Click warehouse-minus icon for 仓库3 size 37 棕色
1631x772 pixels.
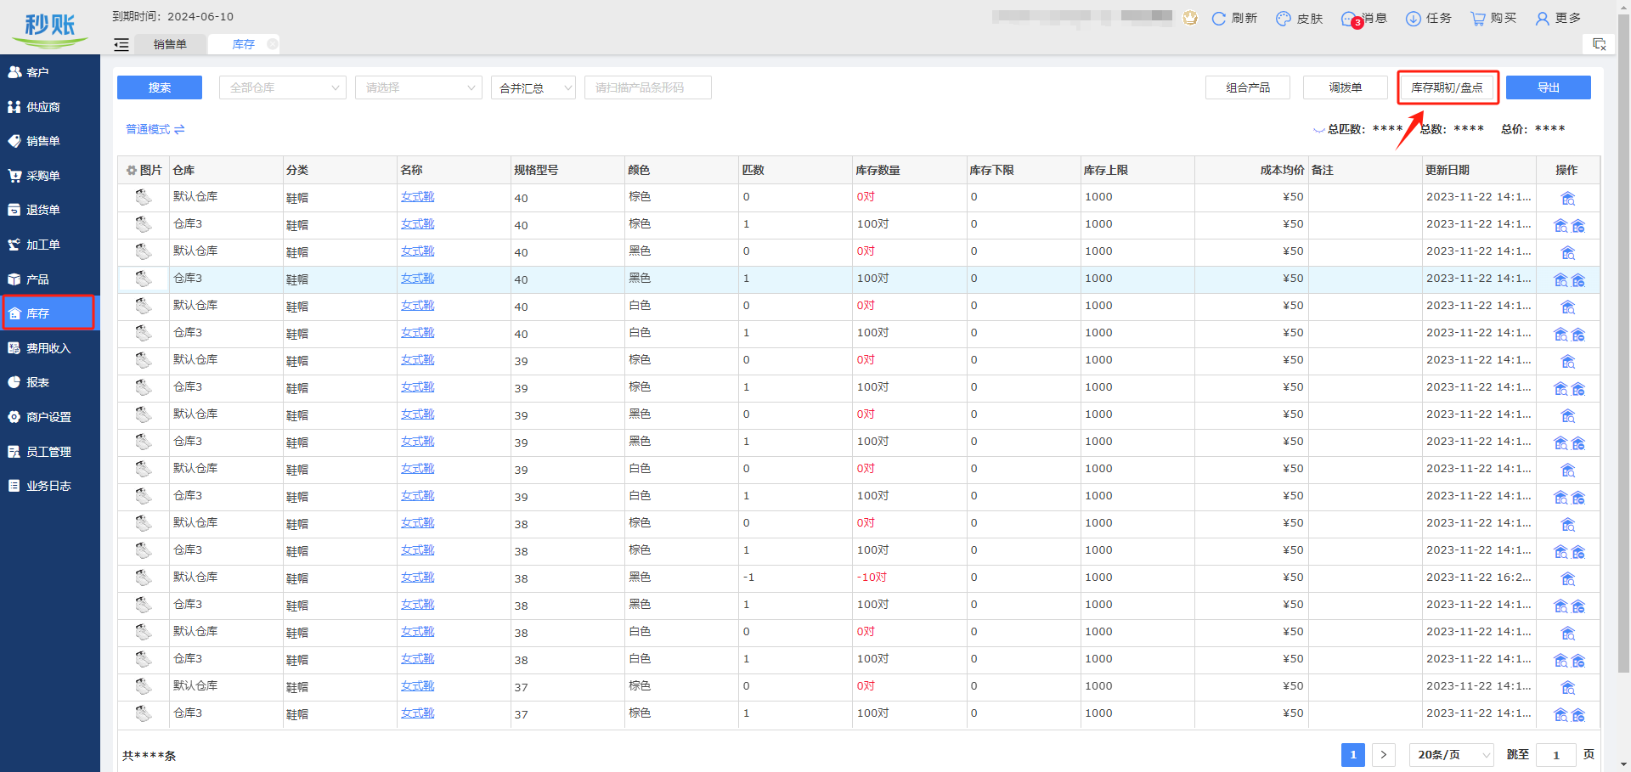pyautogui.click(x=1578, y=715)
